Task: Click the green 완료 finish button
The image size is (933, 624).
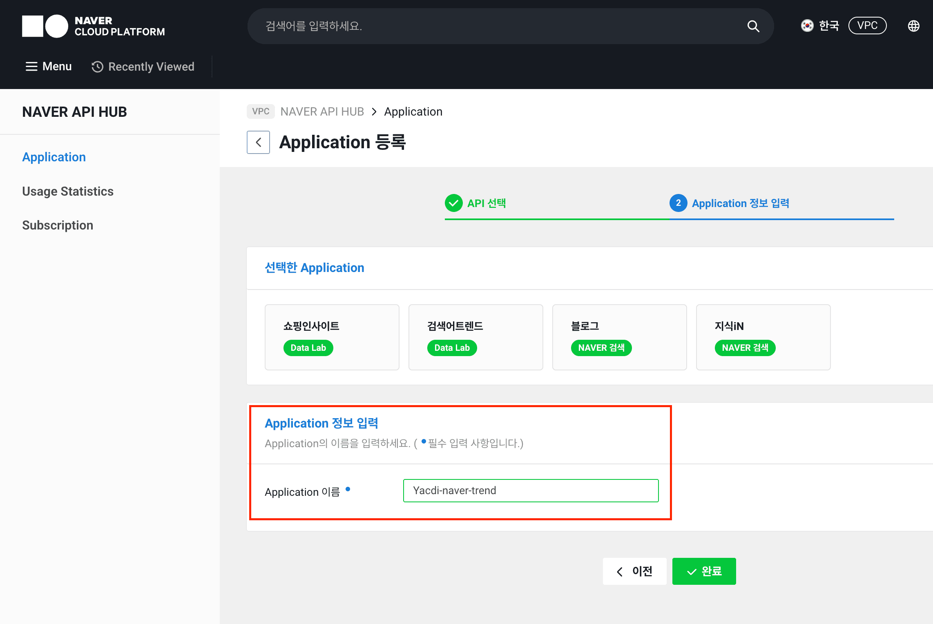Action: click(x=704, y=571)
